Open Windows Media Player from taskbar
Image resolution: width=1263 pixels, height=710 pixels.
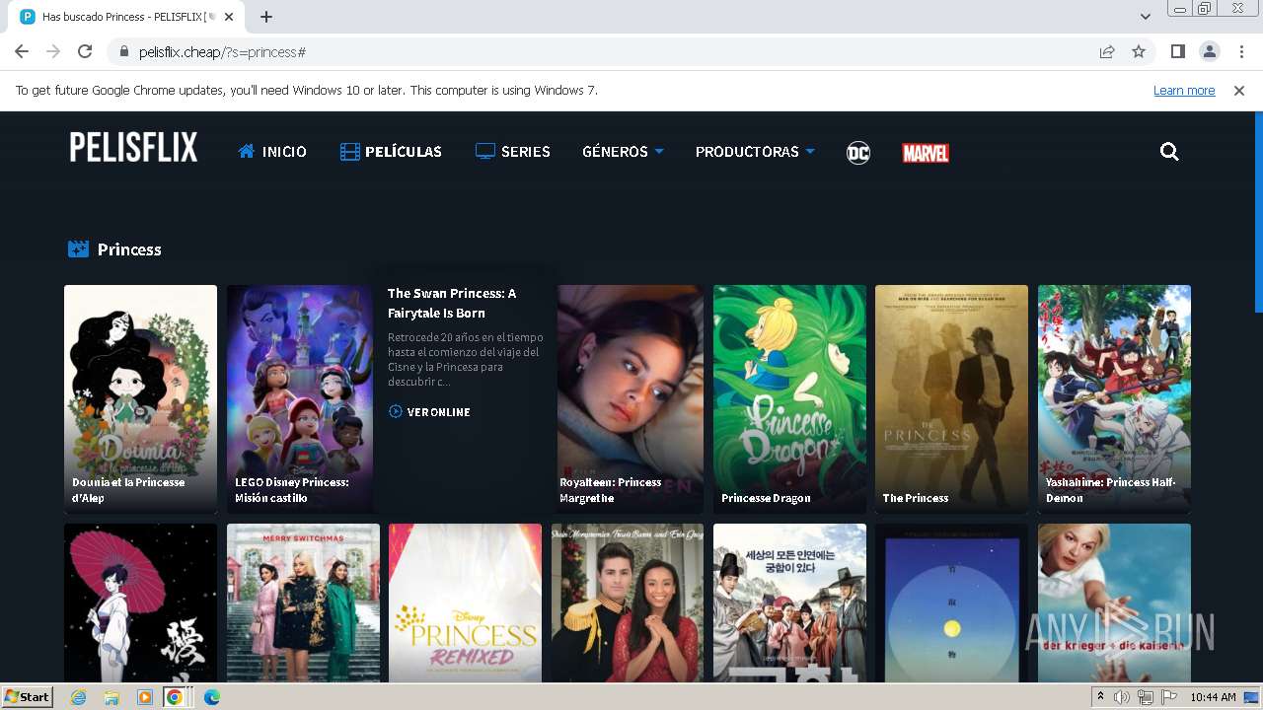144,697
